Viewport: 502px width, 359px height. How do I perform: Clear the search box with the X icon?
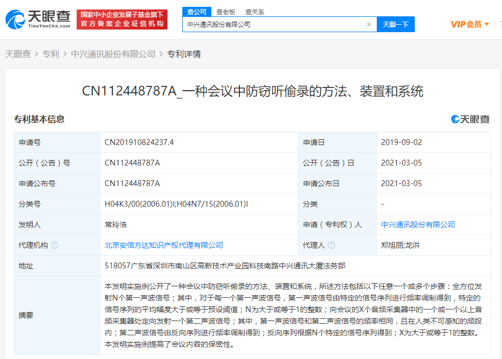click(x=369, y=24)
